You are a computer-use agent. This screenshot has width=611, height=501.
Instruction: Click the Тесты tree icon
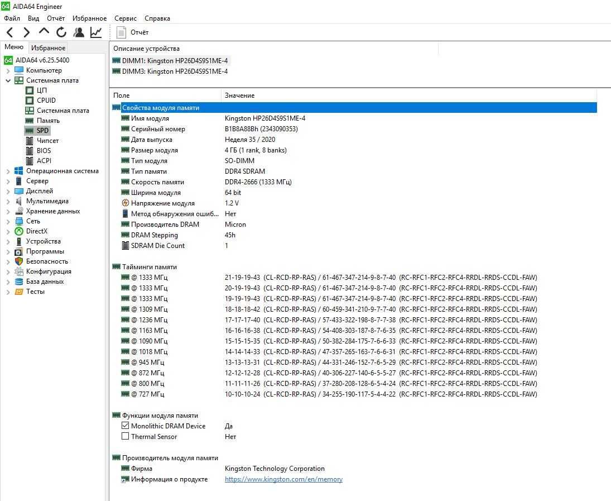[19, 292]
